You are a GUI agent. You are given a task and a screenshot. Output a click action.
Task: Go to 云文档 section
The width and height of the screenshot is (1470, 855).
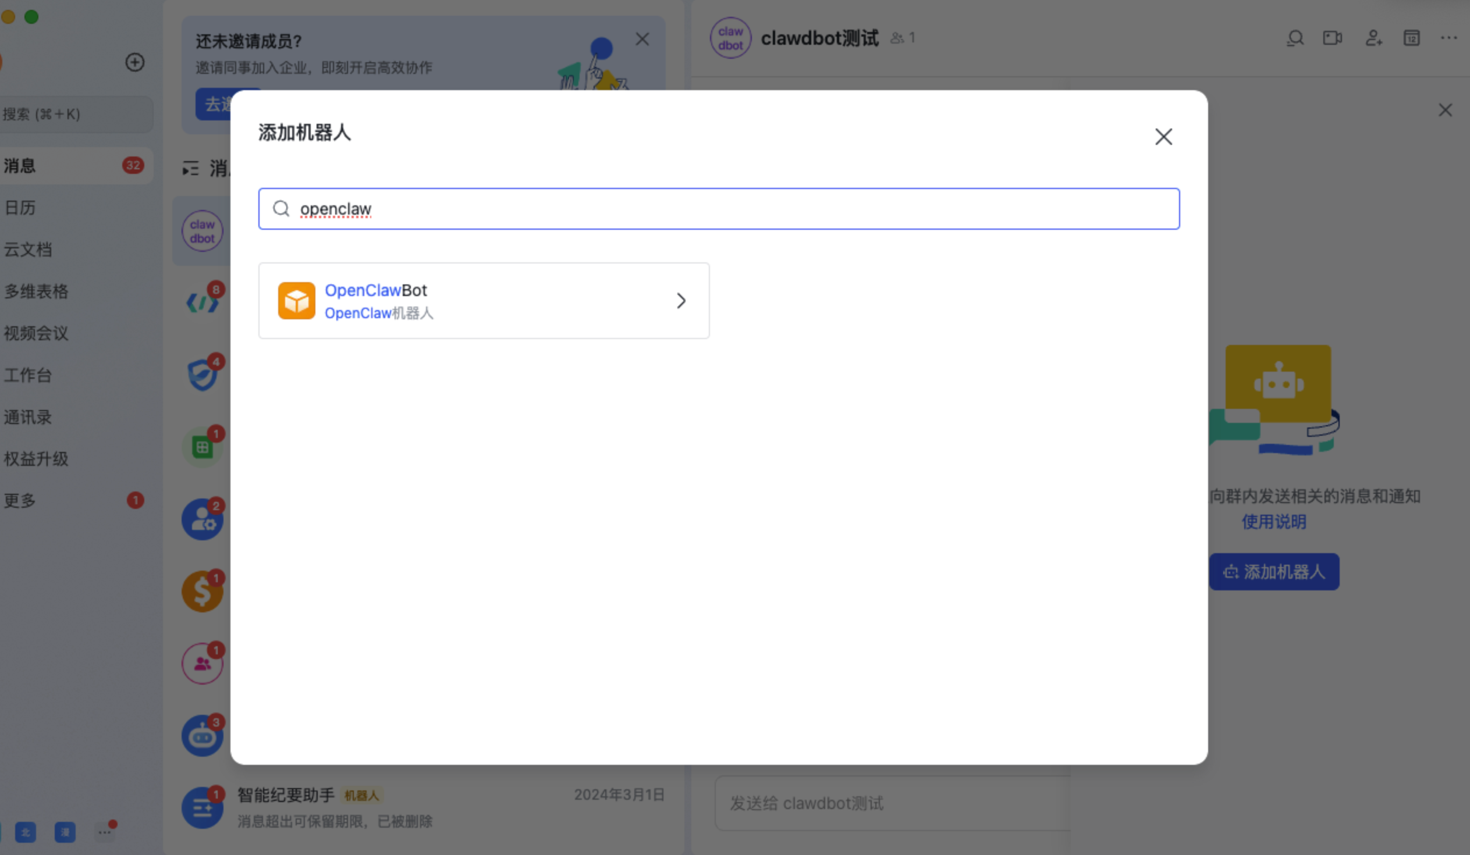28,250
